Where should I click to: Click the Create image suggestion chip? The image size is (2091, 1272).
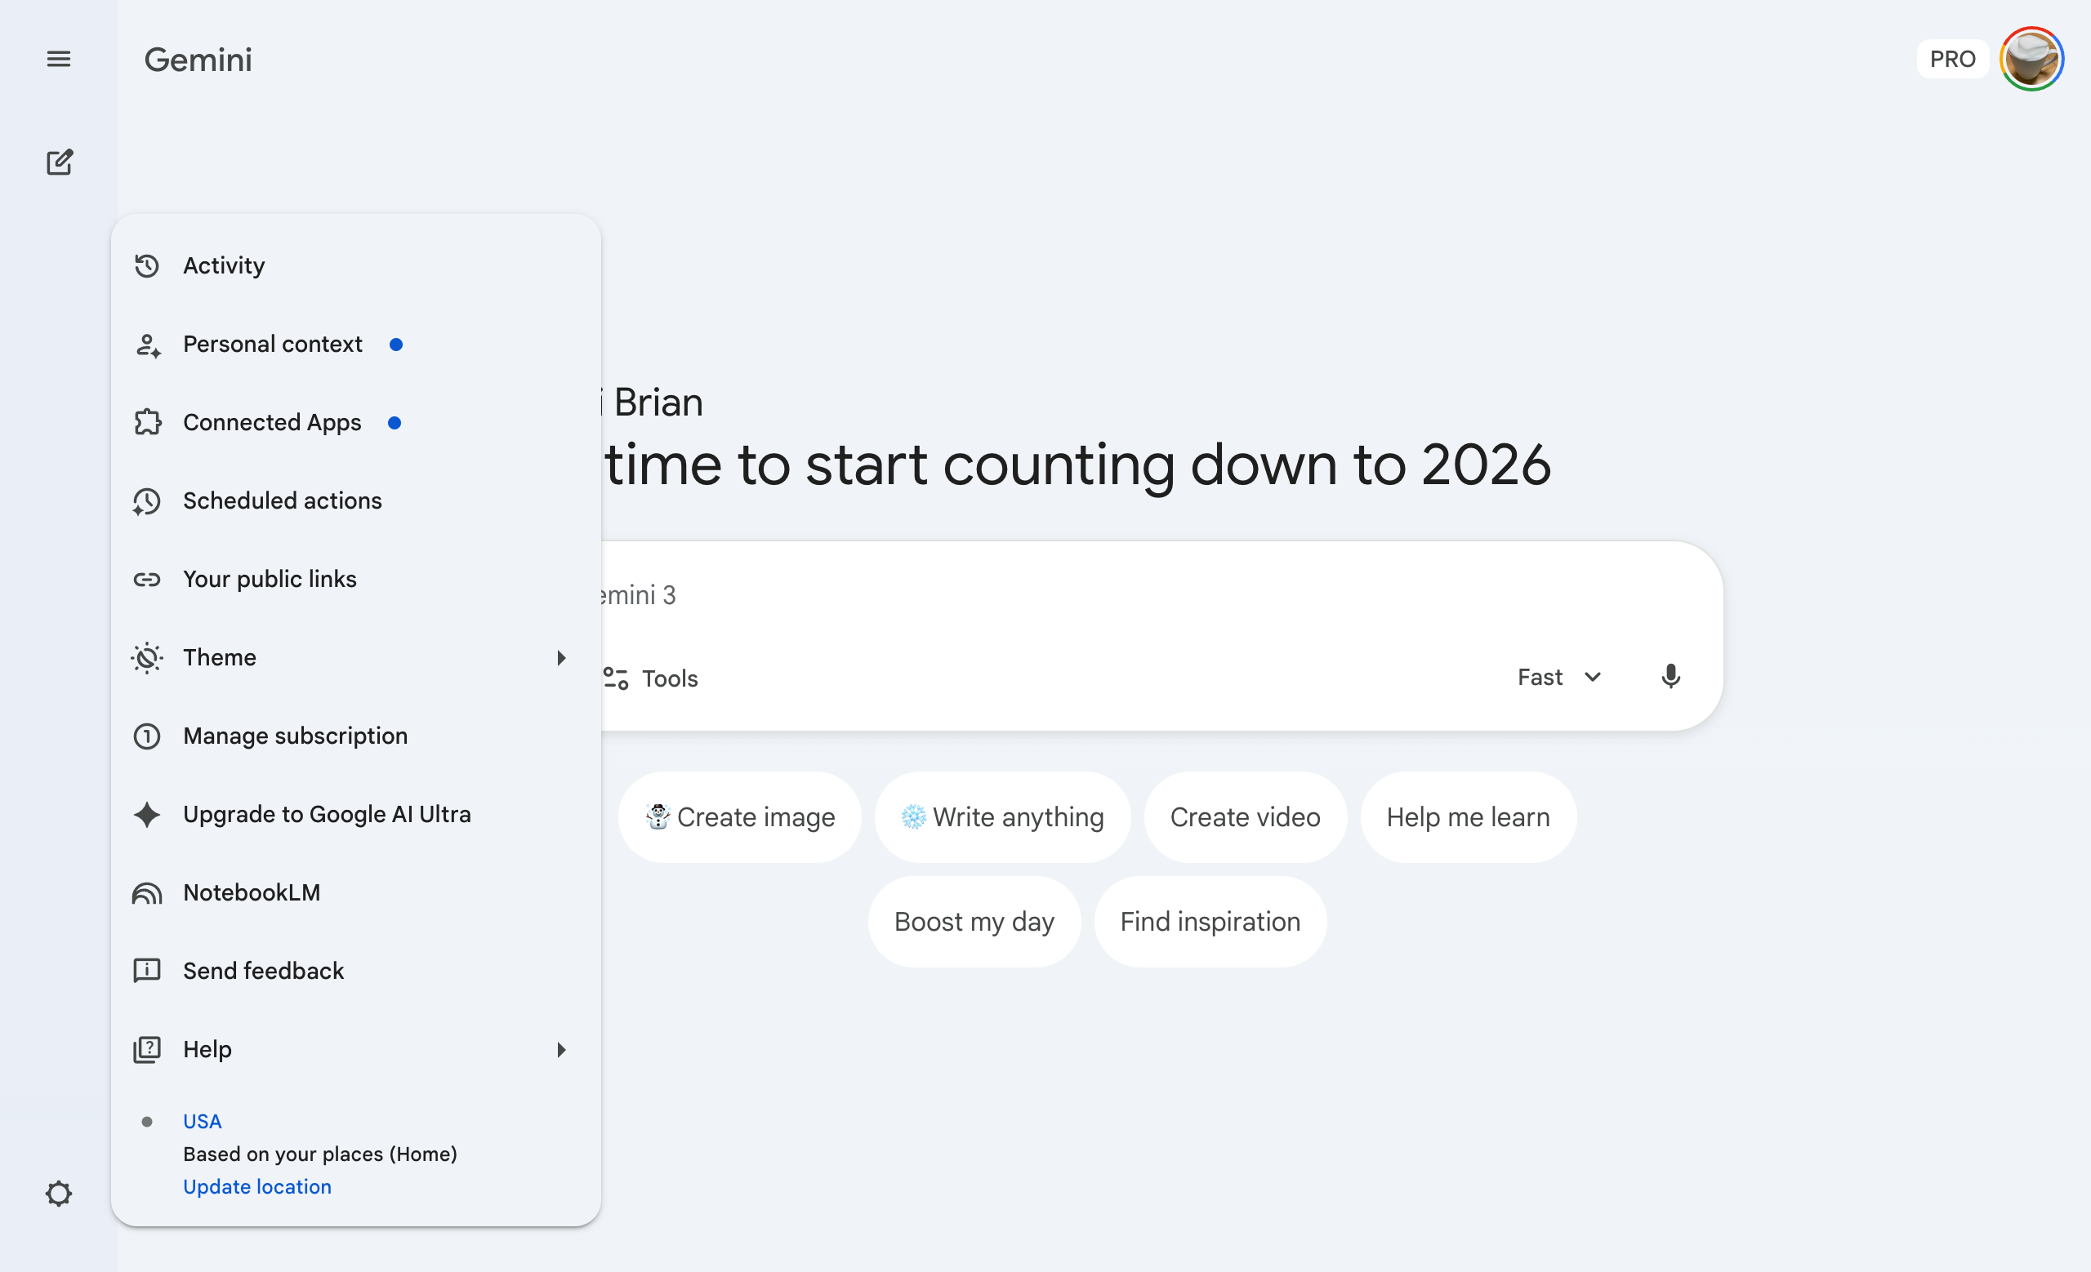739,816
